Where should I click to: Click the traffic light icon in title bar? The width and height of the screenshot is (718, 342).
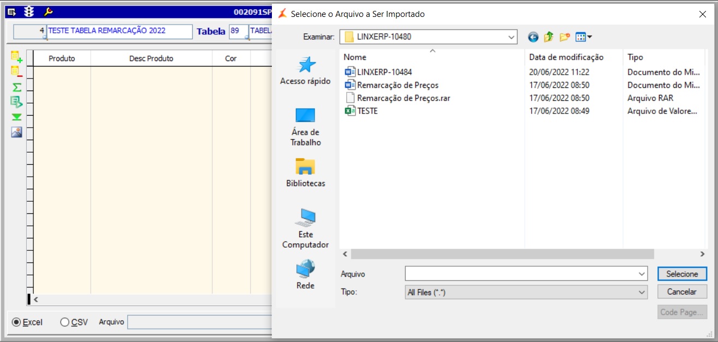coord(28,12)
